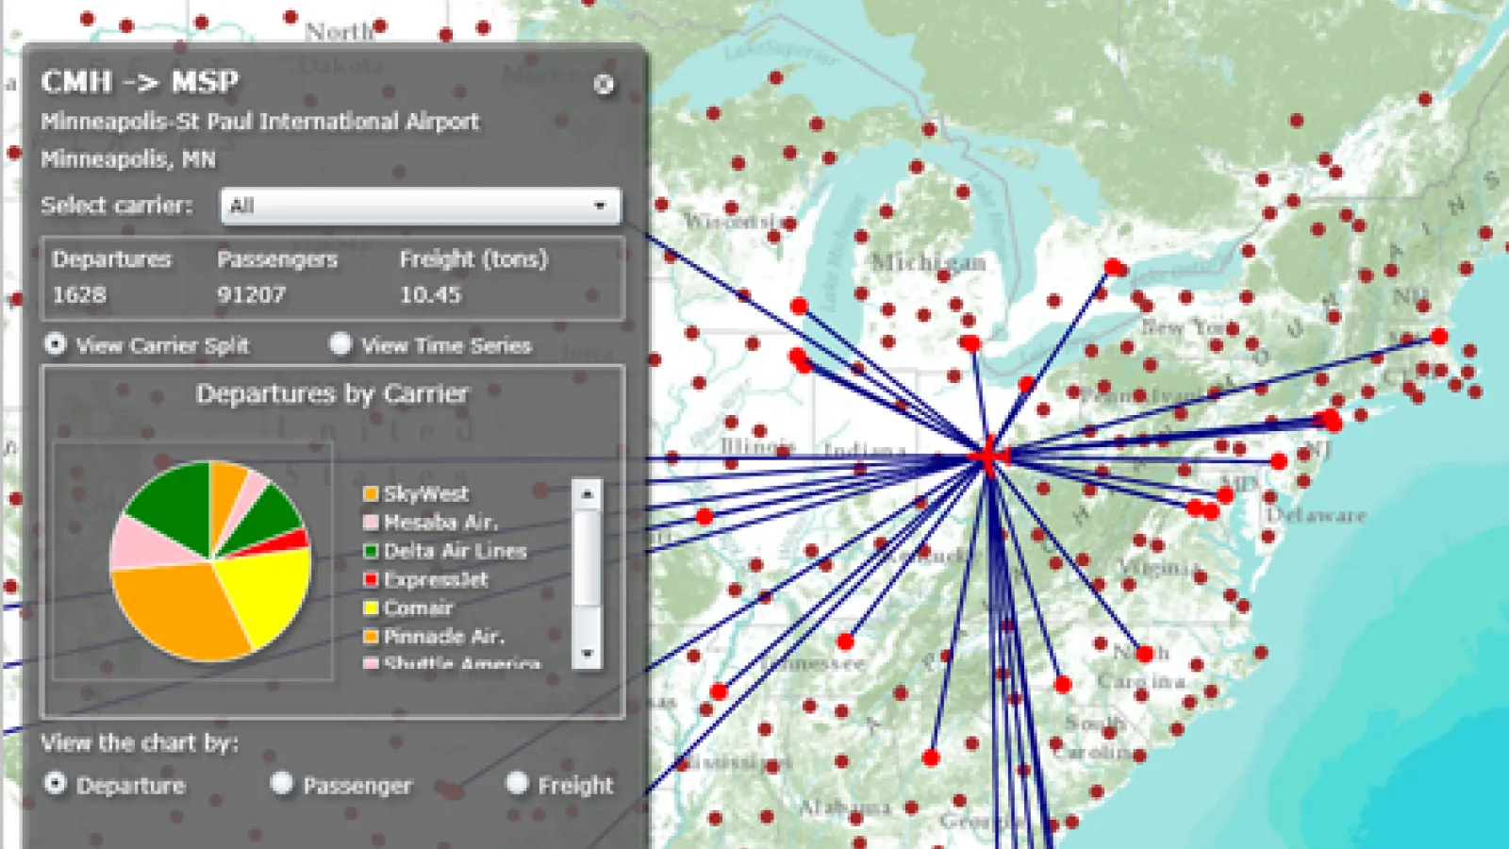Click the Pinnacle Air. legend label
This screenshot has height=849, width=1509.
[443, 637]
